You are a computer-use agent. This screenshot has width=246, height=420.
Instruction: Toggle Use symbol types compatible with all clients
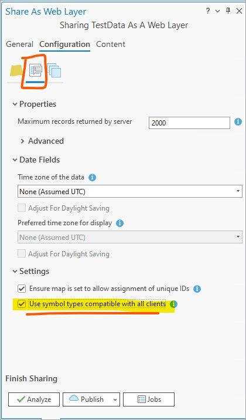(22, 304)
